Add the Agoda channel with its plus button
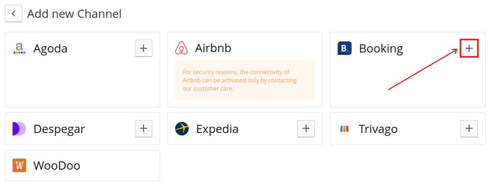 (x=144, y=48)
